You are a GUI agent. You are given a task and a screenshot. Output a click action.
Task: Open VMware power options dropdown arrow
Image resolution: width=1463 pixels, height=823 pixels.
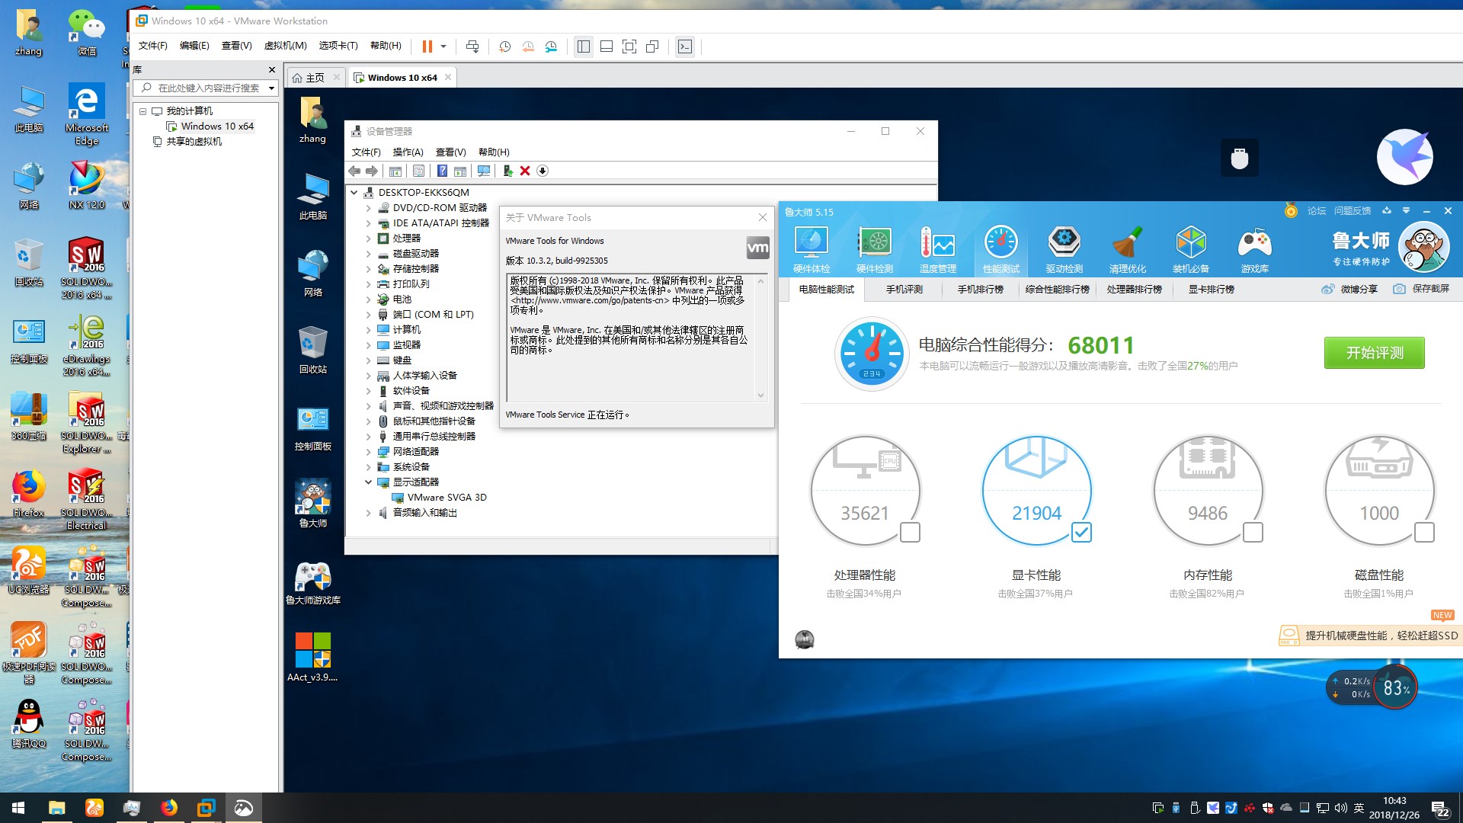(443, 46)
